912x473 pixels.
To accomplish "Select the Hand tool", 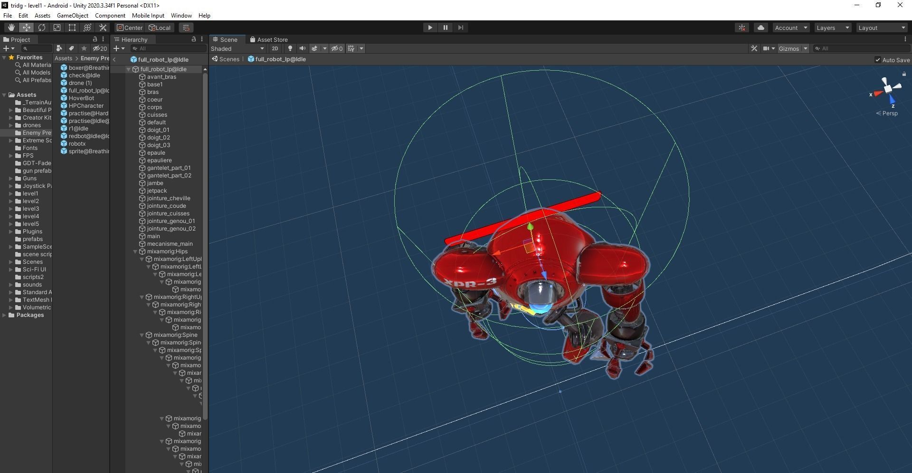I will 11,28.
